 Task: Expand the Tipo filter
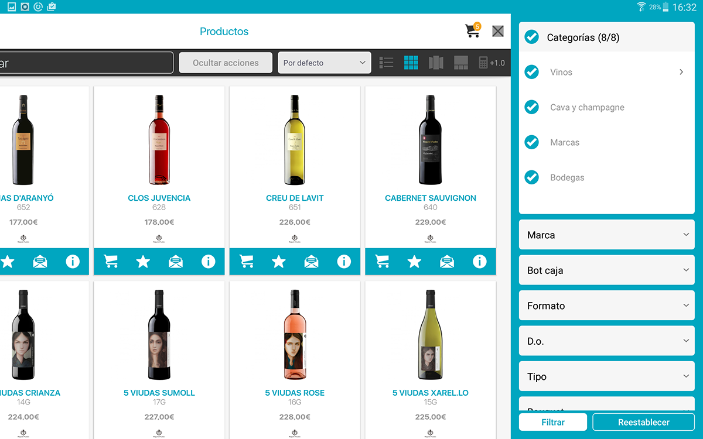(x=607, y=376)
